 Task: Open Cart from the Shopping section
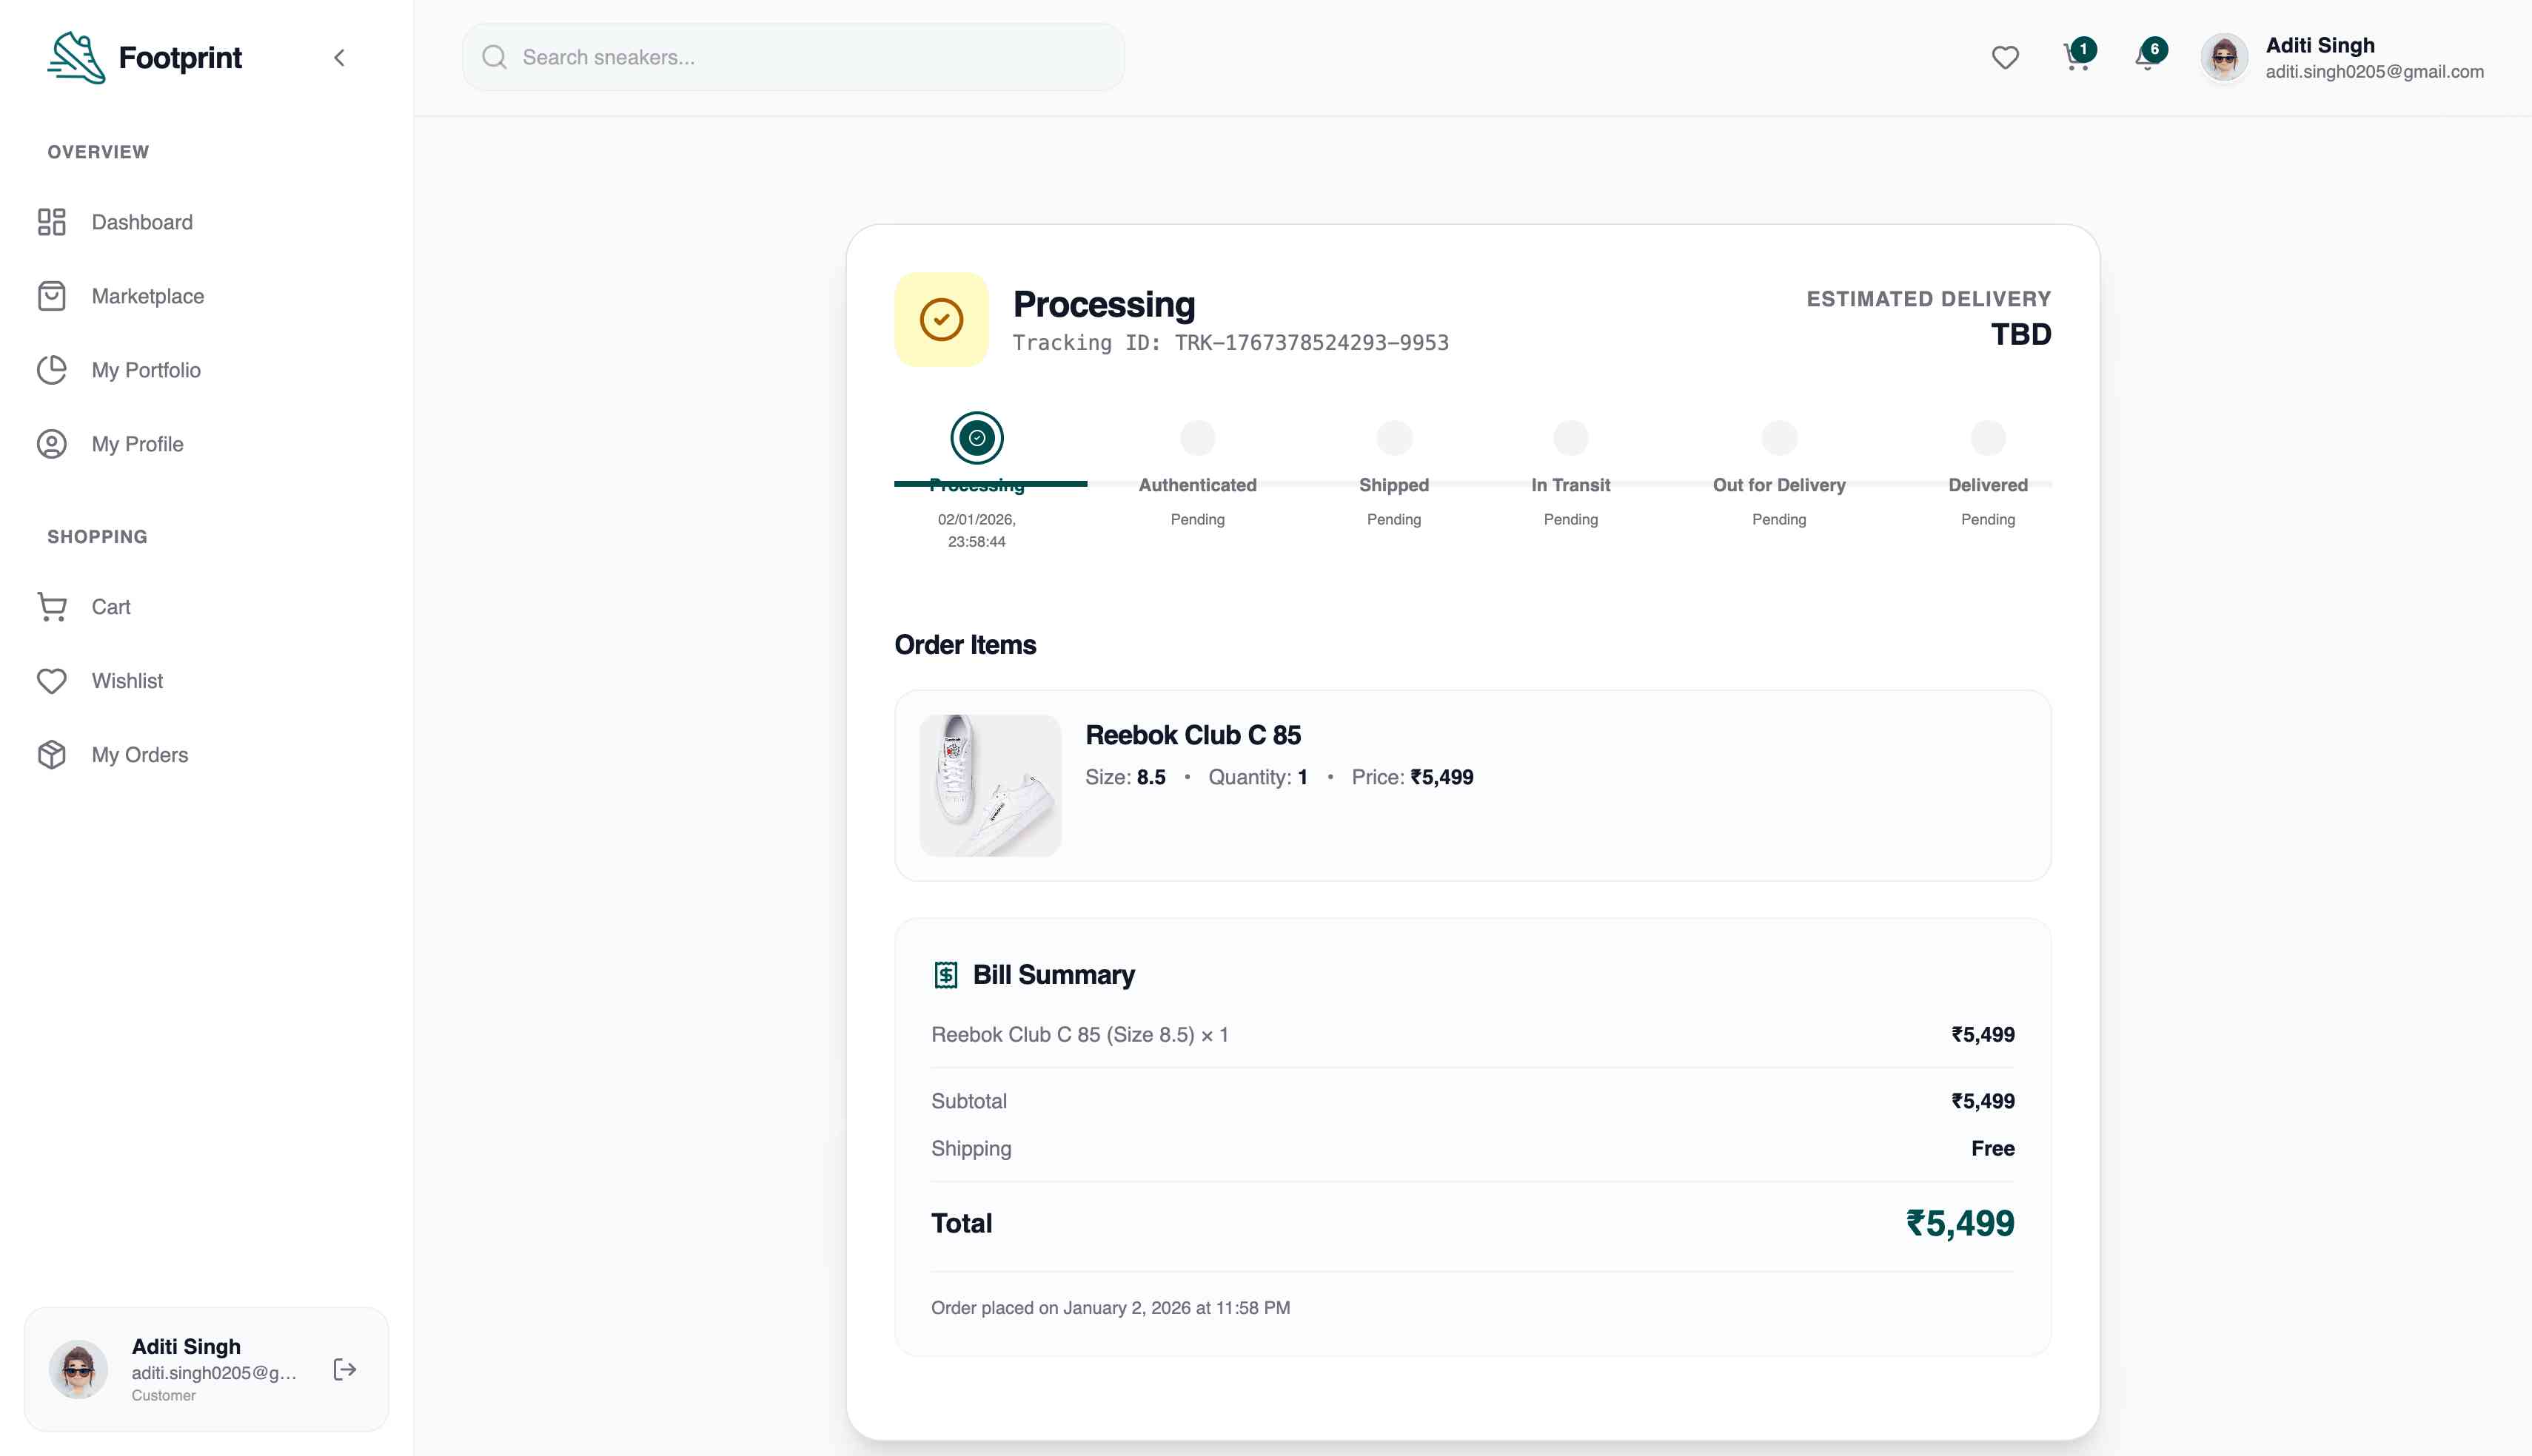click(110, 607)
